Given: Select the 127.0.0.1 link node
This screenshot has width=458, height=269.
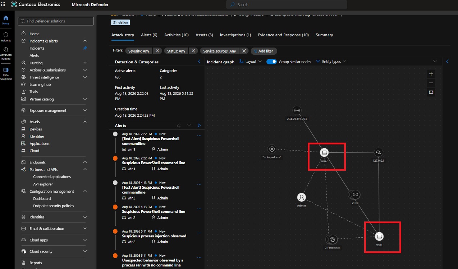Looking at the screenshot, I should [x=378, y=152].
